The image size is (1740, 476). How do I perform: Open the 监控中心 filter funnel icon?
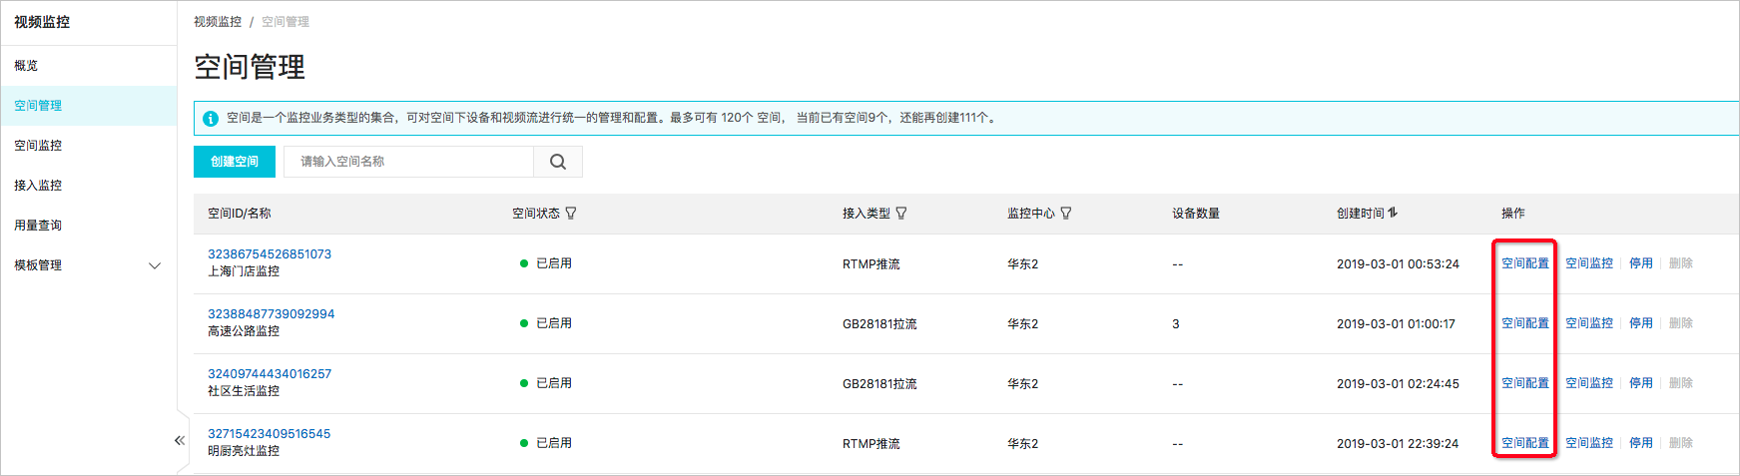click(x=1066, y=214)
